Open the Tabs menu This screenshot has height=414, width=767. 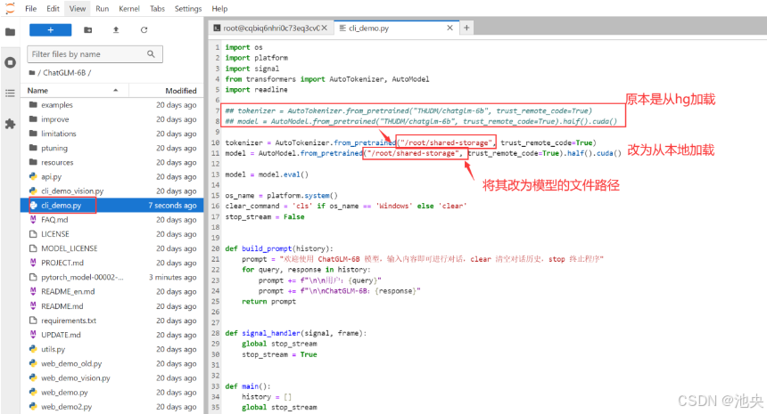tap(157, 8)
